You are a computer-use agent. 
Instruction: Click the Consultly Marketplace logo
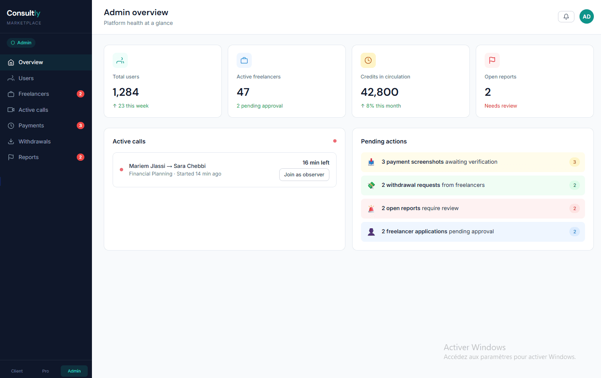[24, 17]
